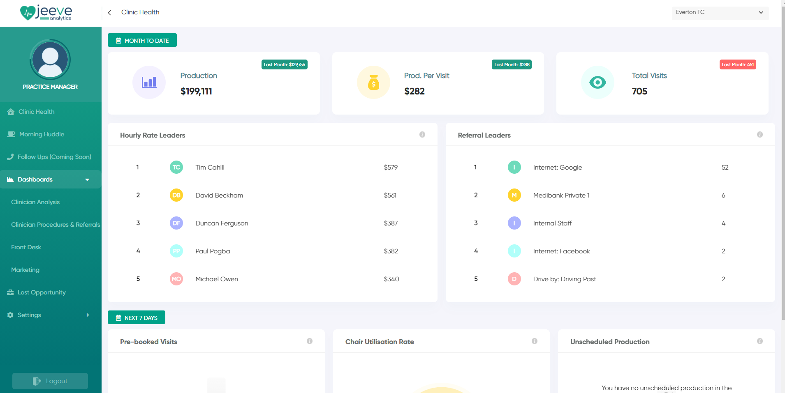The width and height of the screenshot is (785, 393).
Task: Click the Internet: Facebook avatar icon
Action: (514, 251)
